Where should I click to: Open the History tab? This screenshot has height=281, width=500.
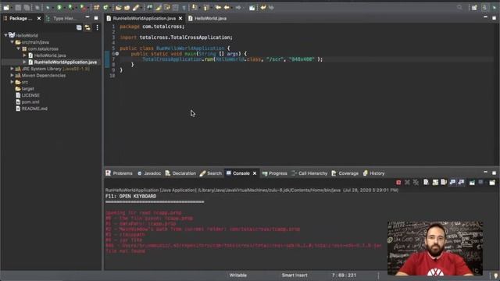pos(373,173)
